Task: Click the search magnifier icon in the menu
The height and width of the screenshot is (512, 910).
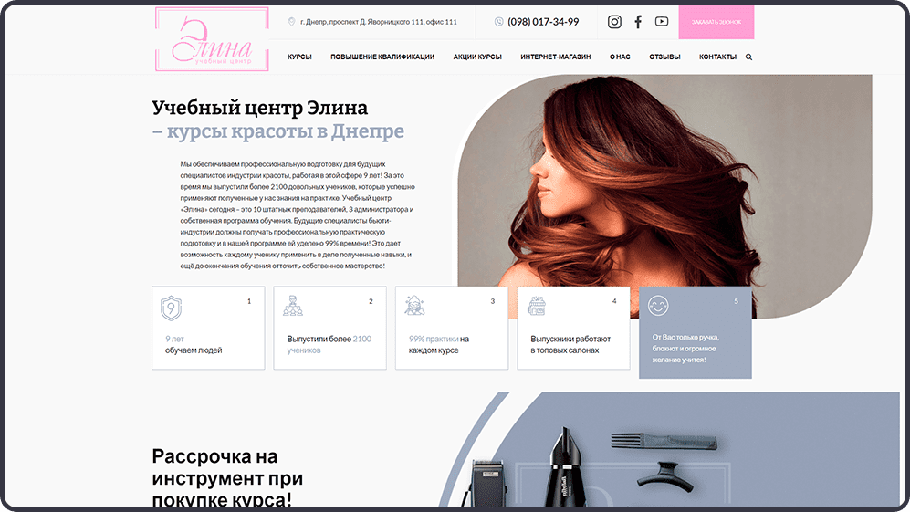Action: [x=749, y=57]
